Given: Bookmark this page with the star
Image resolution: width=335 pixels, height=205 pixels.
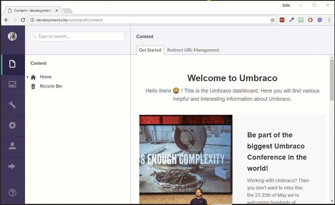Looking at the screenshot, I should 273,20.
